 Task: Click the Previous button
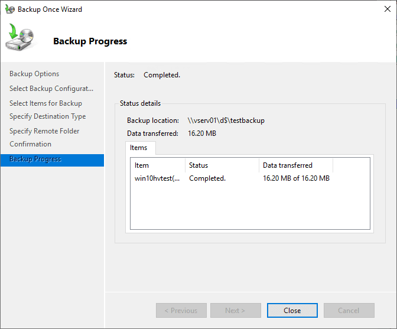coord(181,311)
